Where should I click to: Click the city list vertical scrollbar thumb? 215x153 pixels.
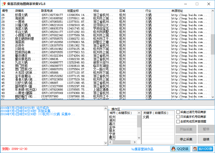tap(139, 121)
